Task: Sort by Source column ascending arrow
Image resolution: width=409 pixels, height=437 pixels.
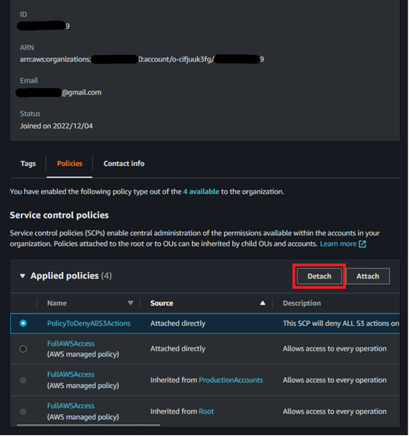Action: click(262, 303)
